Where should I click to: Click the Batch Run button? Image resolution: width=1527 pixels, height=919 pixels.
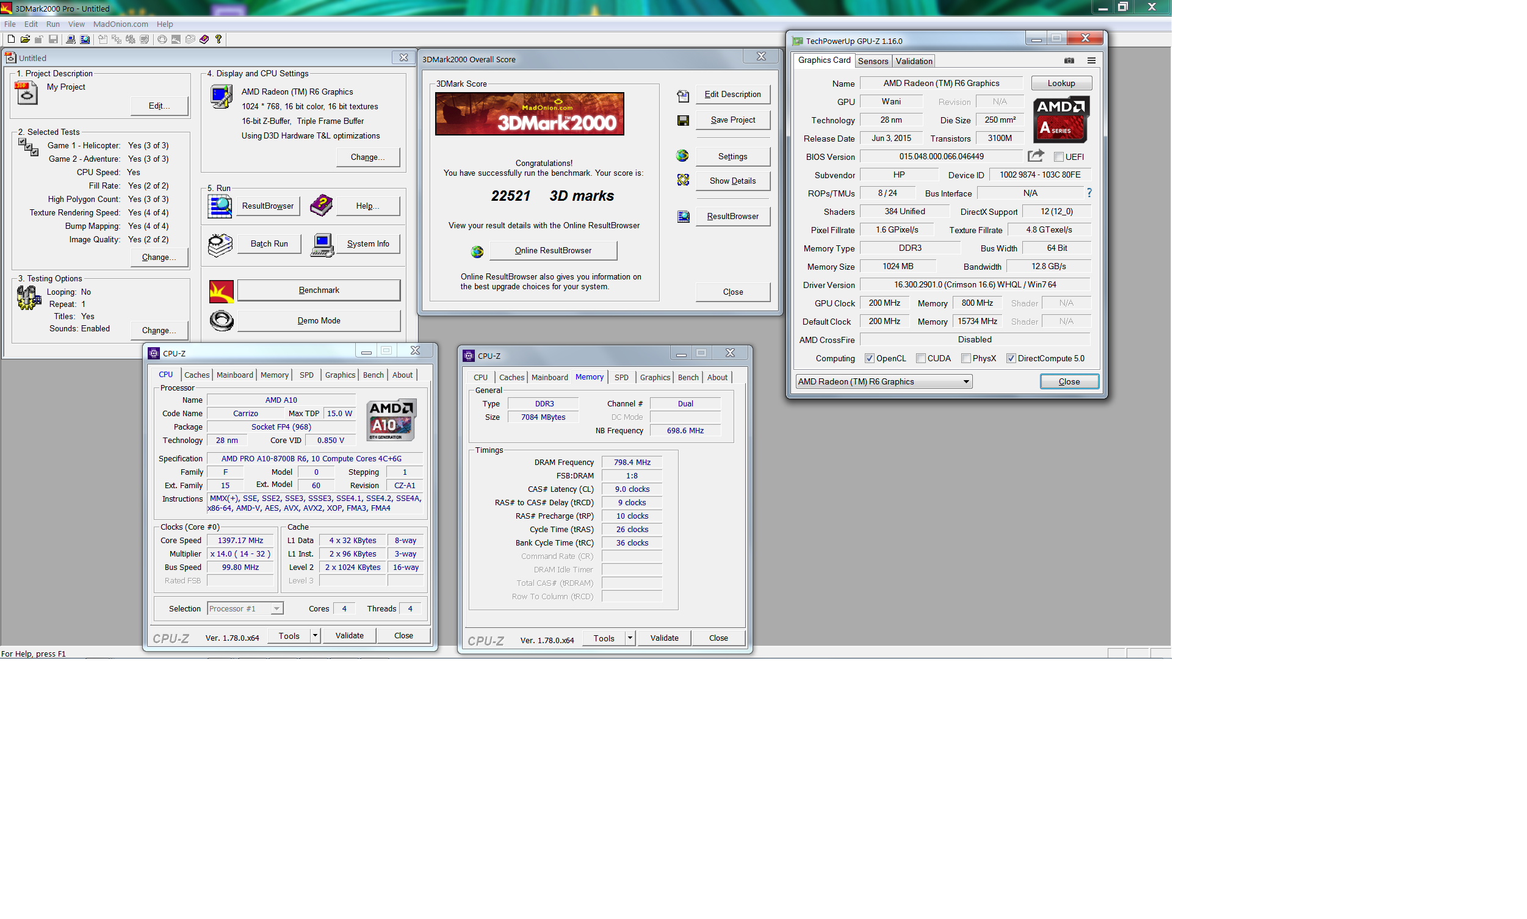coord(269,244)
